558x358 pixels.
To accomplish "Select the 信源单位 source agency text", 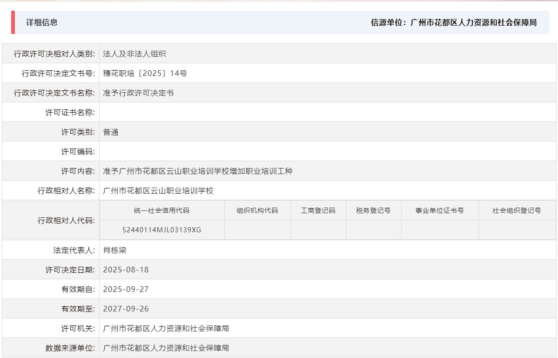I will click(453, 22).
